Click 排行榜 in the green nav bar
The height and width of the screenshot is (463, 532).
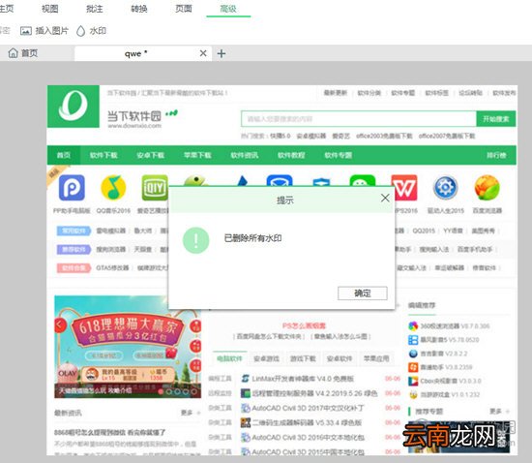click(496, 155)
